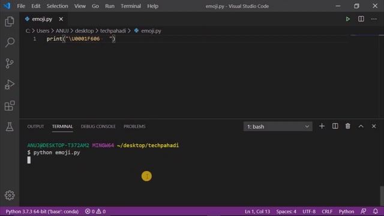Open the Manage gear menu
384x216 pixels.
pyautogui.click(x=10, y=195)
